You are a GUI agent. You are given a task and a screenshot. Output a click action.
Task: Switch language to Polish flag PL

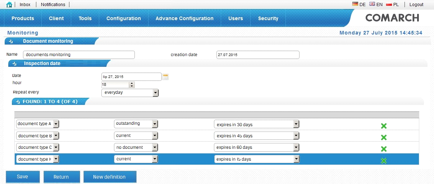click(x=392, y=5)
